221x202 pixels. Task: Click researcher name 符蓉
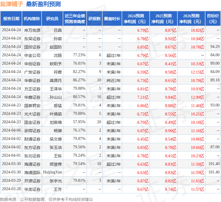pos(58,72)
